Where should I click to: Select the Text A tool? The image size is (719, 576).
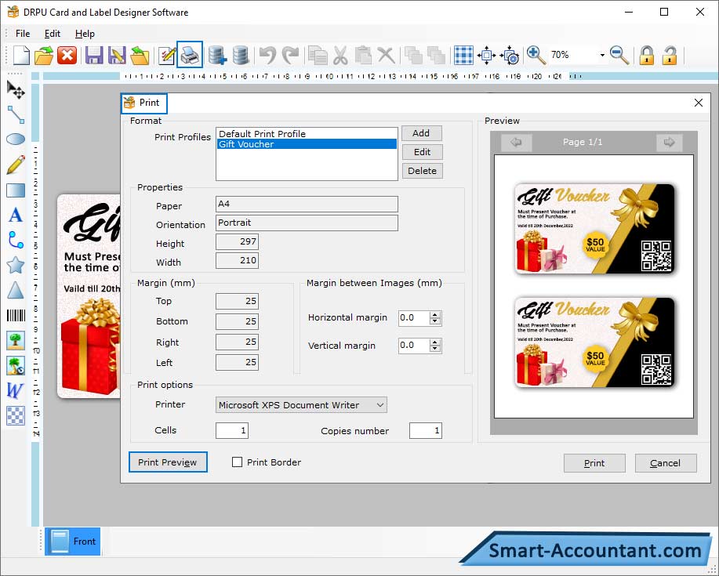16,215
